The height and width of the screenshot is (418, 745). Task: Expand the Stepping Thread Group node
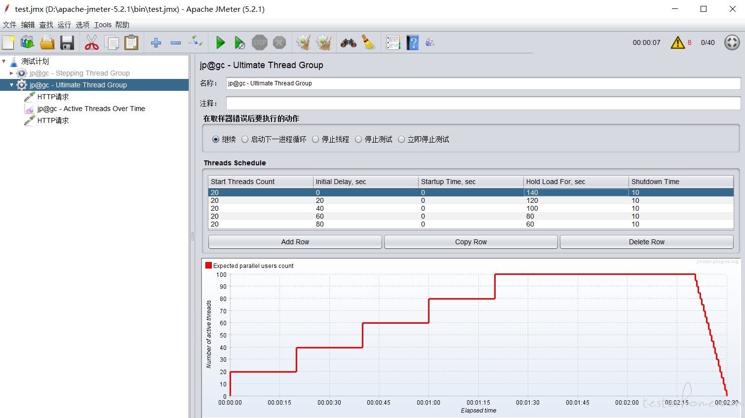[11, 73]
